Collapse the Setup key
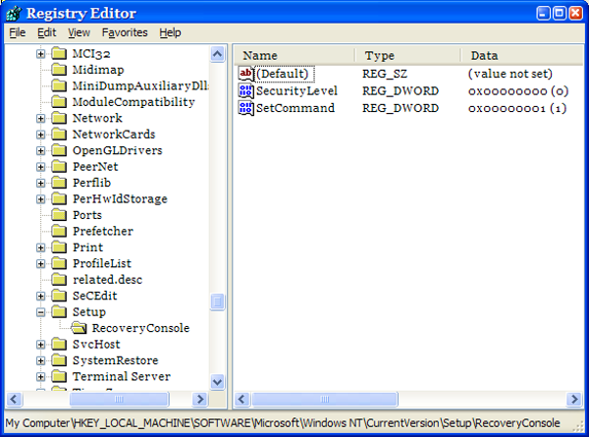The width and height of the screenshot is (589, 437). 40,312
